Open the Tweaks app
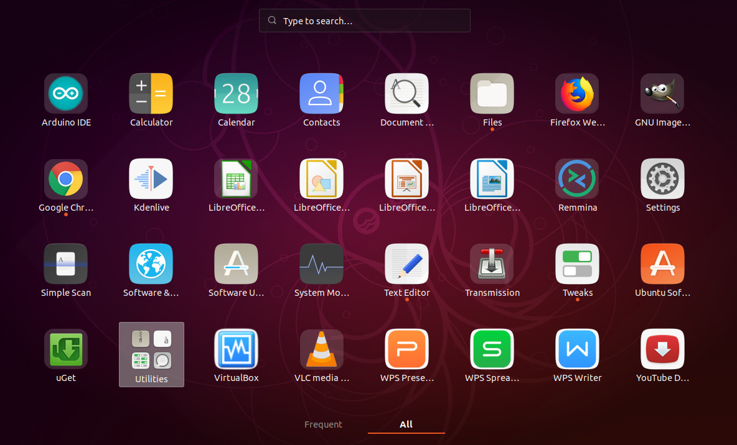The width and height of the screenshot is (737, 445). click(x=577, y=264)
